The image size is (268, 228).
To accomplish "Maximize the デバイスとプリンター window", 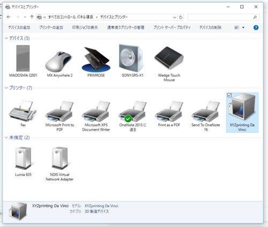I will [x=242, y=7].
